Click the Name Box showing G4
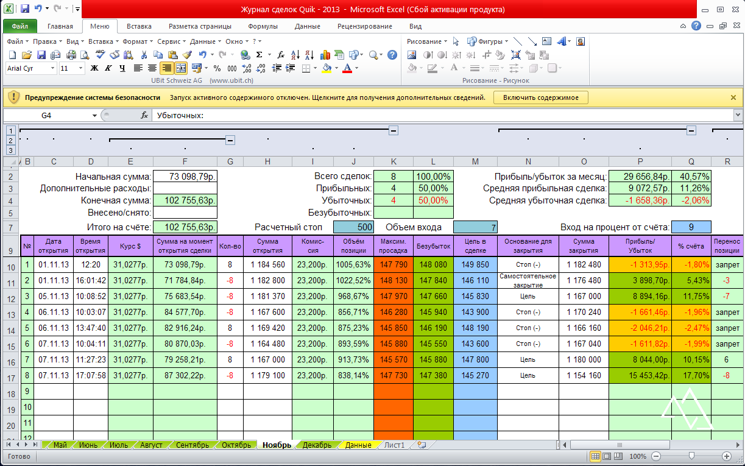 coord(46,115)
